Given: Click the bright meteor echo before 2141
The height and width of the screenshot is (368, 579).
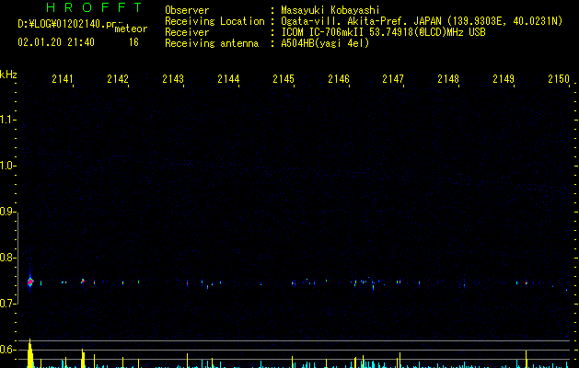Looking at the screenshot, I should (30, 282).
